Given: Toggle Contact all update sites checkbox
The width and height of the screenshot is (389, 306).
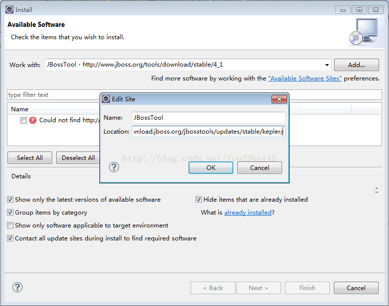Looking at the screenshot, I should 10,238.
